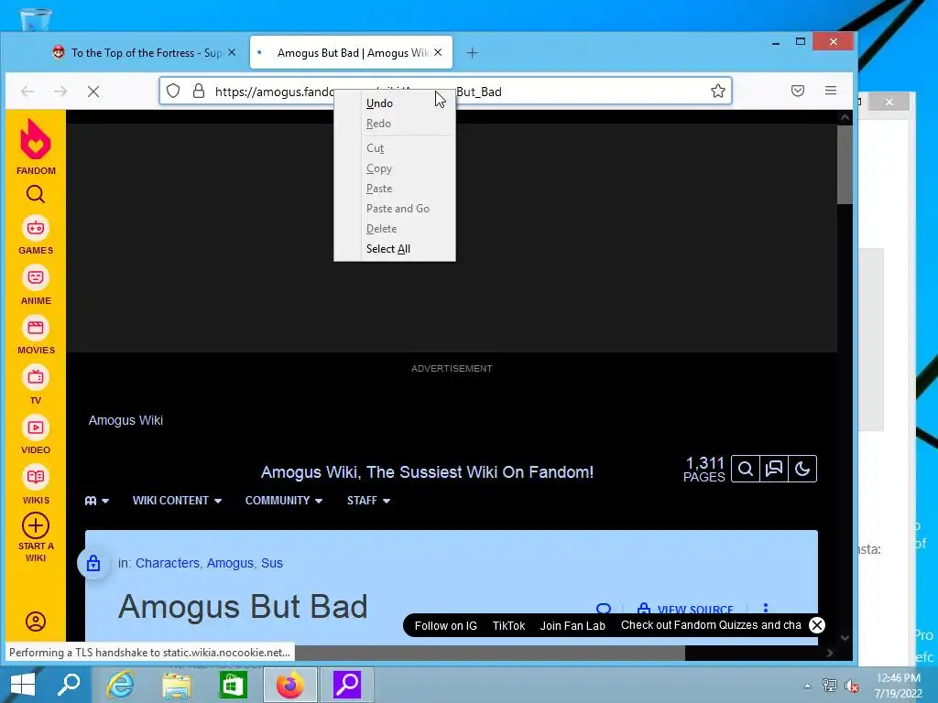Image resolution: width=938 pixels, height=703 pixels.
Task: Open the Firefox hamburger menu
Action: point(830,91)
